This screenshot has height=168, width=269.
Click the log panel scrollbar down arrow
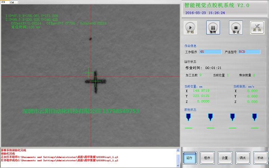click(x=177, y=165)
